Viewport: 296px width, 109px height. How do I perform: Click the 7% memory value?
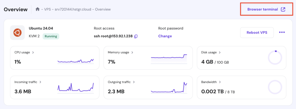click(112, 62)
